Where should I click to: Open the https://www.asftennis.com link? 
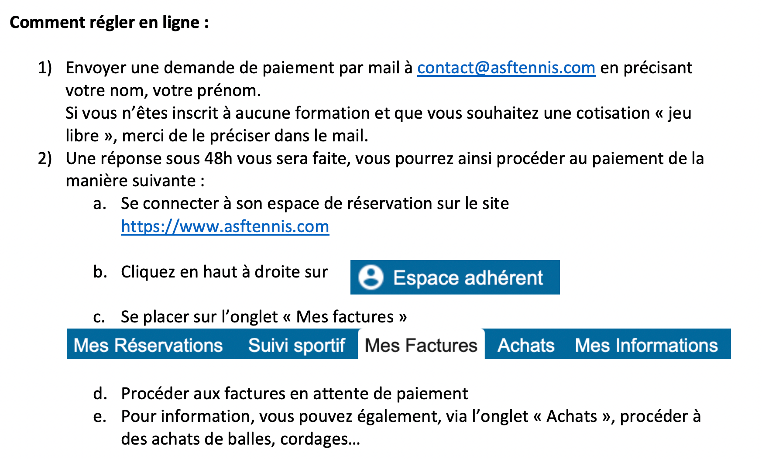pos(225,226)
